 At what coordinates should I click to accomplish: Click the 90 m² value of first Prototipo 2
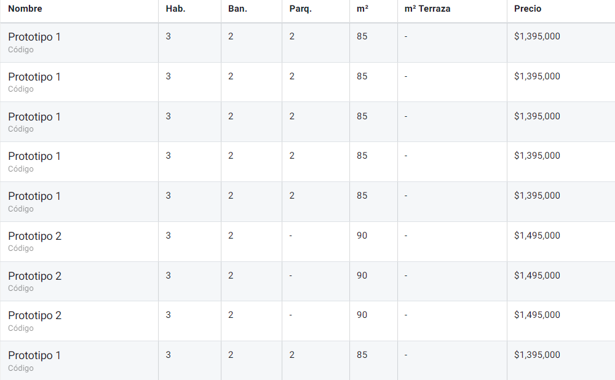362,236
